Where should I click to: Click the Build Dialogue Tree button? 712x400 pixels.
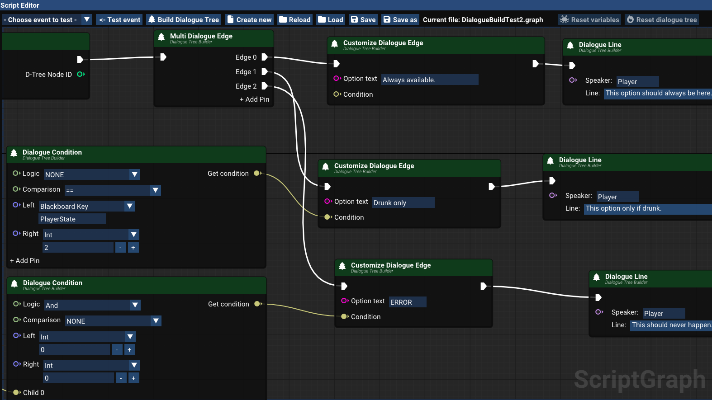click(x=184, y=20)
